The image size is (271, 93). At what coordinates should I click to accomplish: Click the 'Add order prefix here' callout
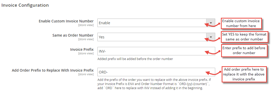(244, 74)
